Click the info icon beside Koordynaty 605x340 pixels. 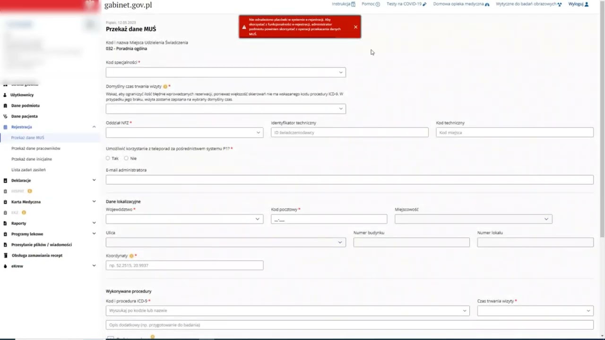[131, 256]
